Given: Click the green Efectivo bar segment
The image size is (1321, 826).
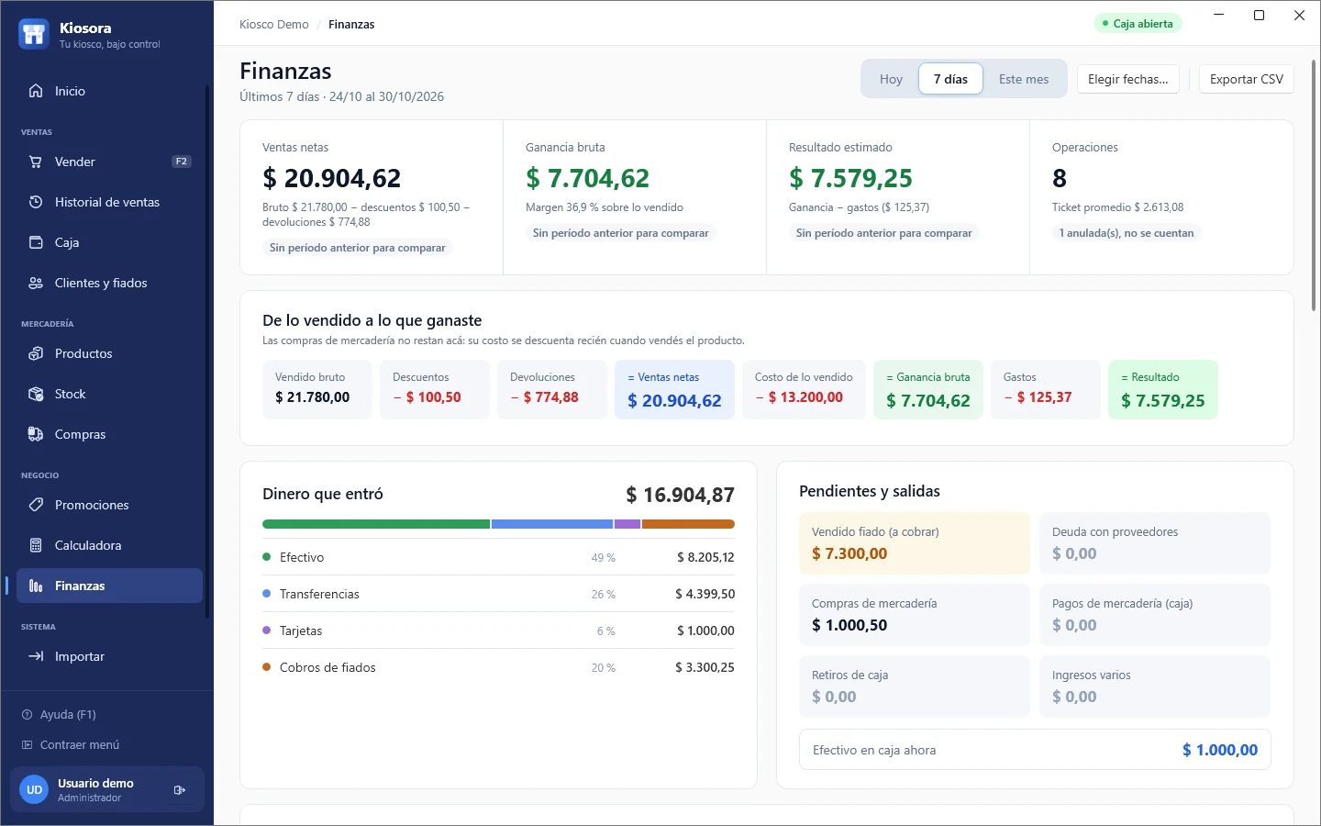Looking at the screenshot, I should (376, 524).
